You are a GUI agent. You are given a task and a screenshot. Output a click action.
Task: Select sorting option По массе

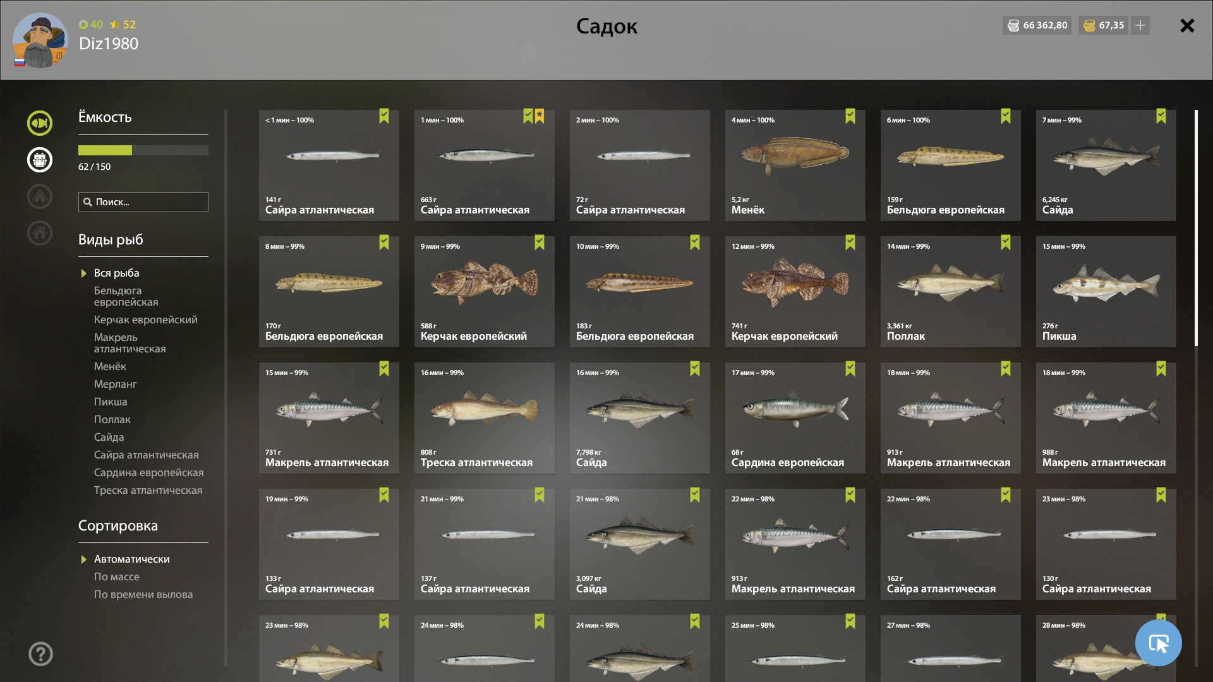(x=117, y=577)
